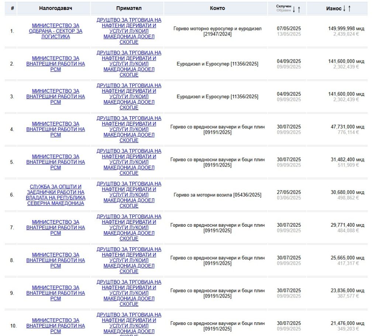
Task: Open Служба за општи и заеднички работи link
Action: (55, 195)
